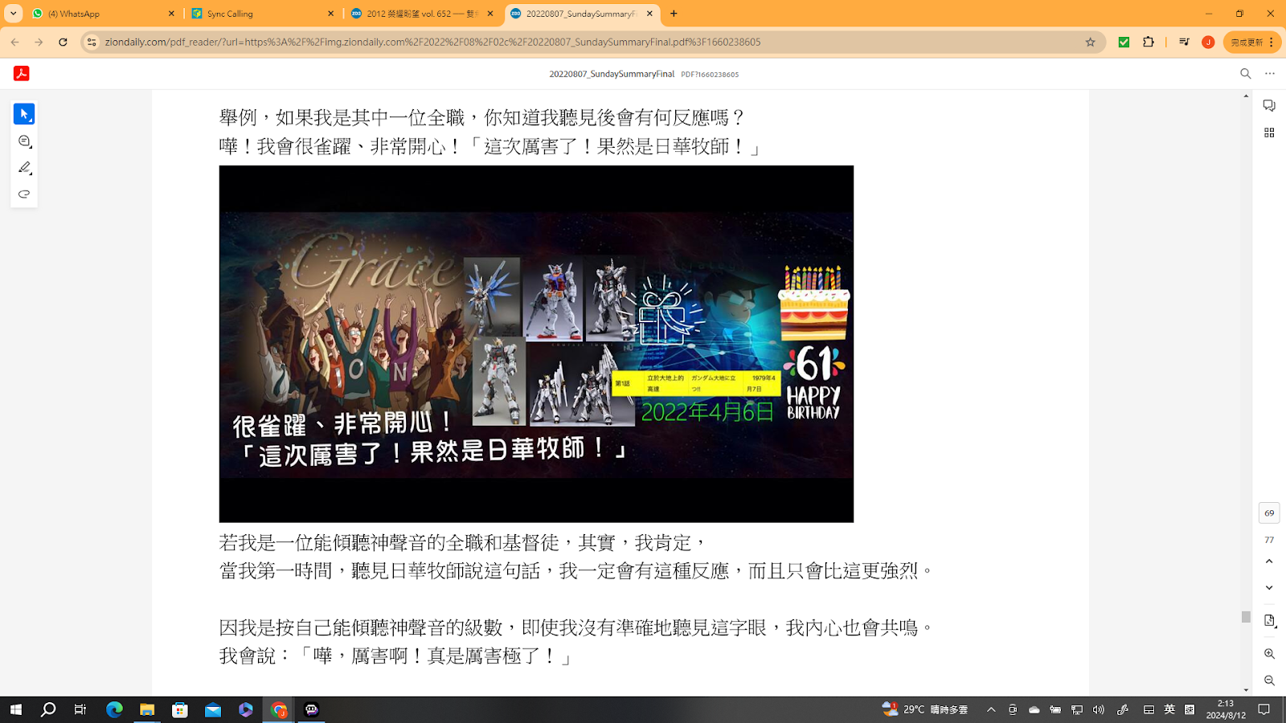The image size is (1286, 723).
Task: Click the green checkmark extension icon
Action: (1124, 42)
